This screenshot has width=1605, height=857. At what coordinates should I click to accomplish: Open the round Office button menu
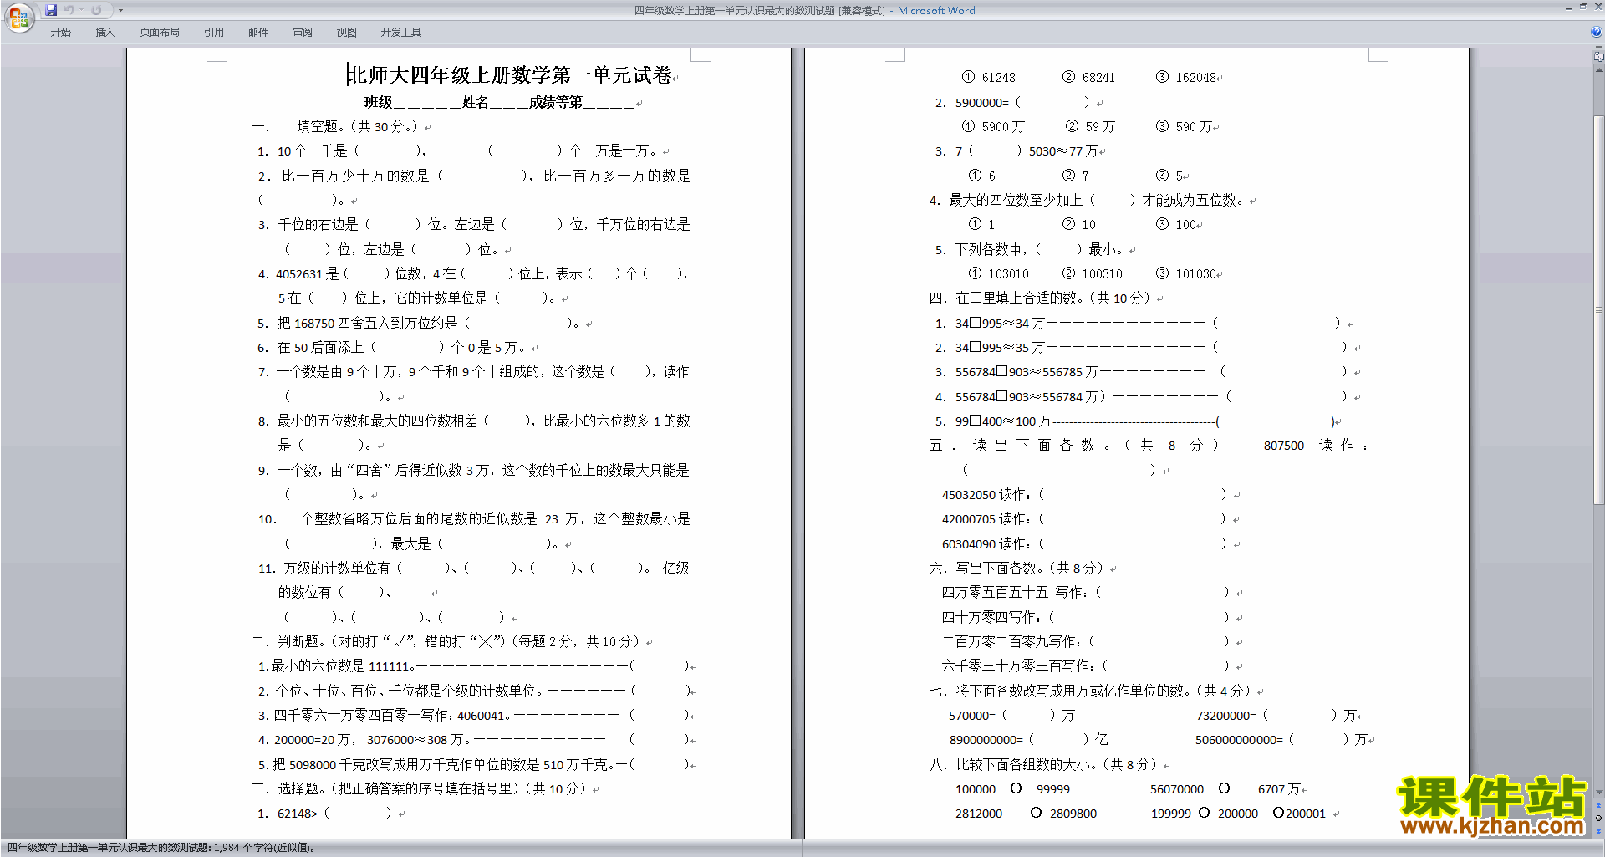coord(18,17)
